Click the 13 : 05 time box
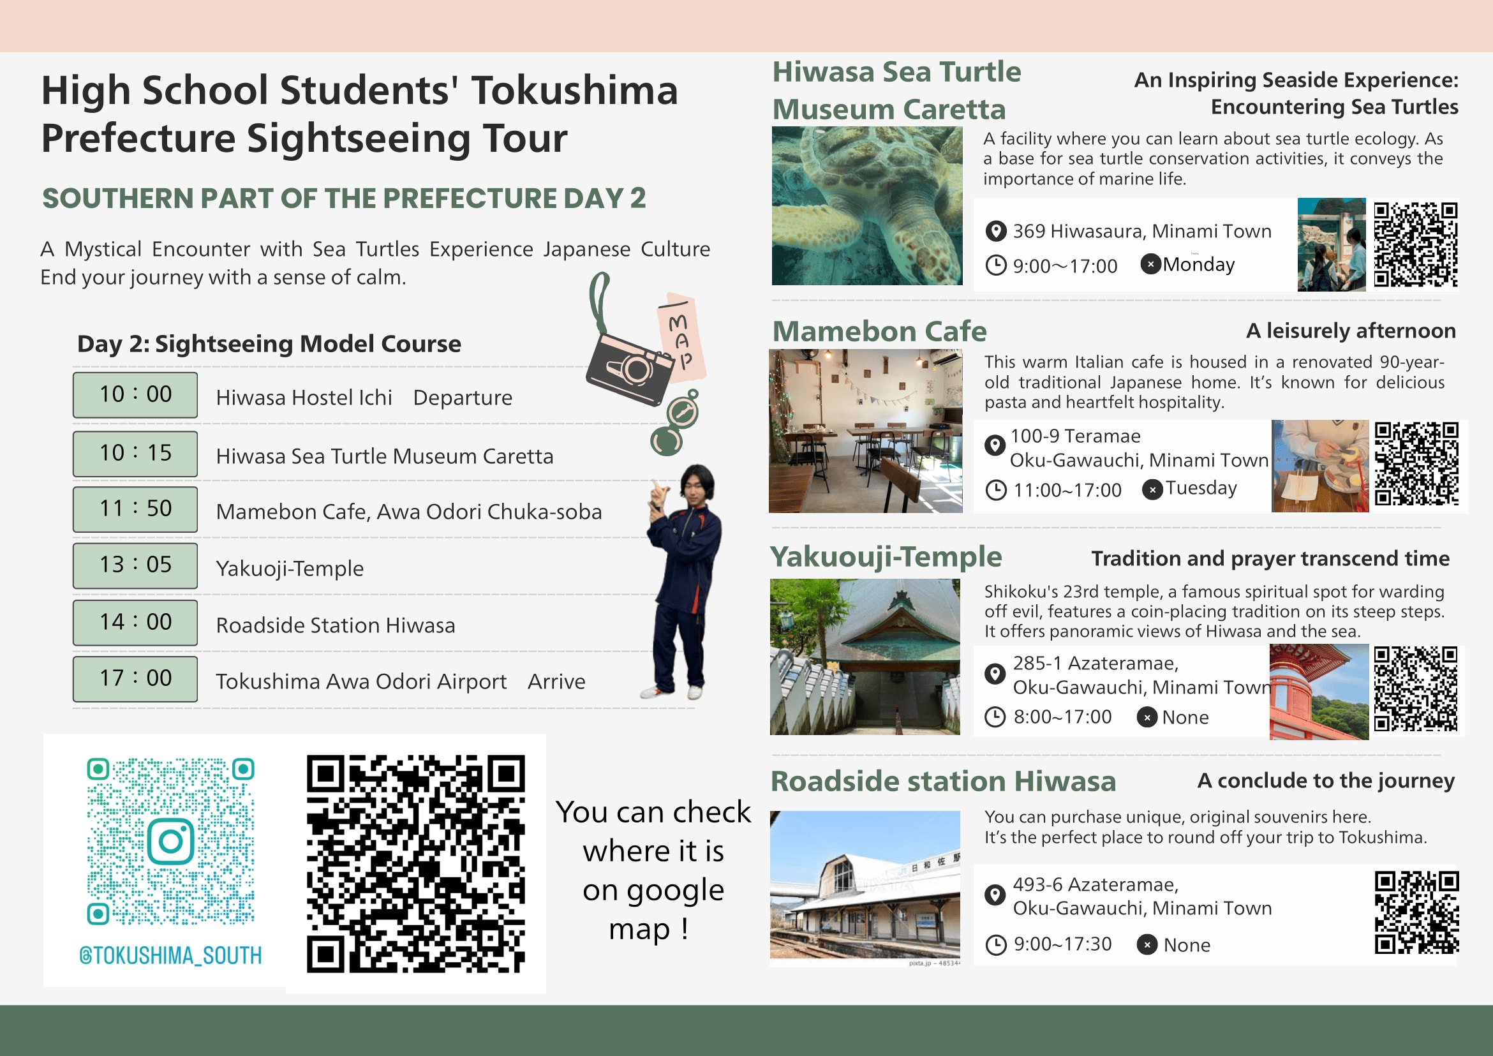This screenshot has height=1056, width=1493. [x=135, y=565]
